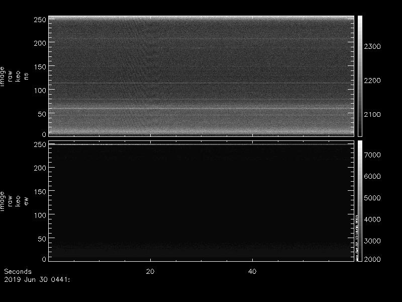Select the '2019 Jun 30 0441:' timestamp
The height and width of the screenshot is (302, 402).
(x=37, y=280)
